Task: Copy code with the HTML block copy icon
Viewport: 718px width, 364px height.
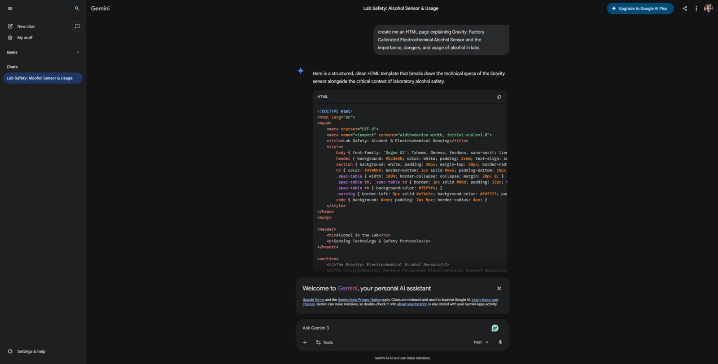Action: [x=499, y=97]
